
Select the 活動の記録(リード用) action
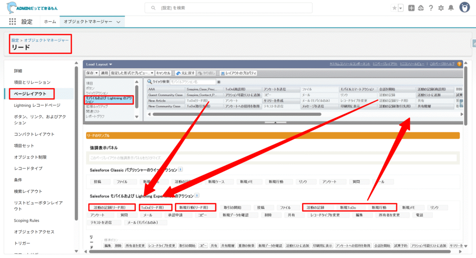click(x=112, y=208)
